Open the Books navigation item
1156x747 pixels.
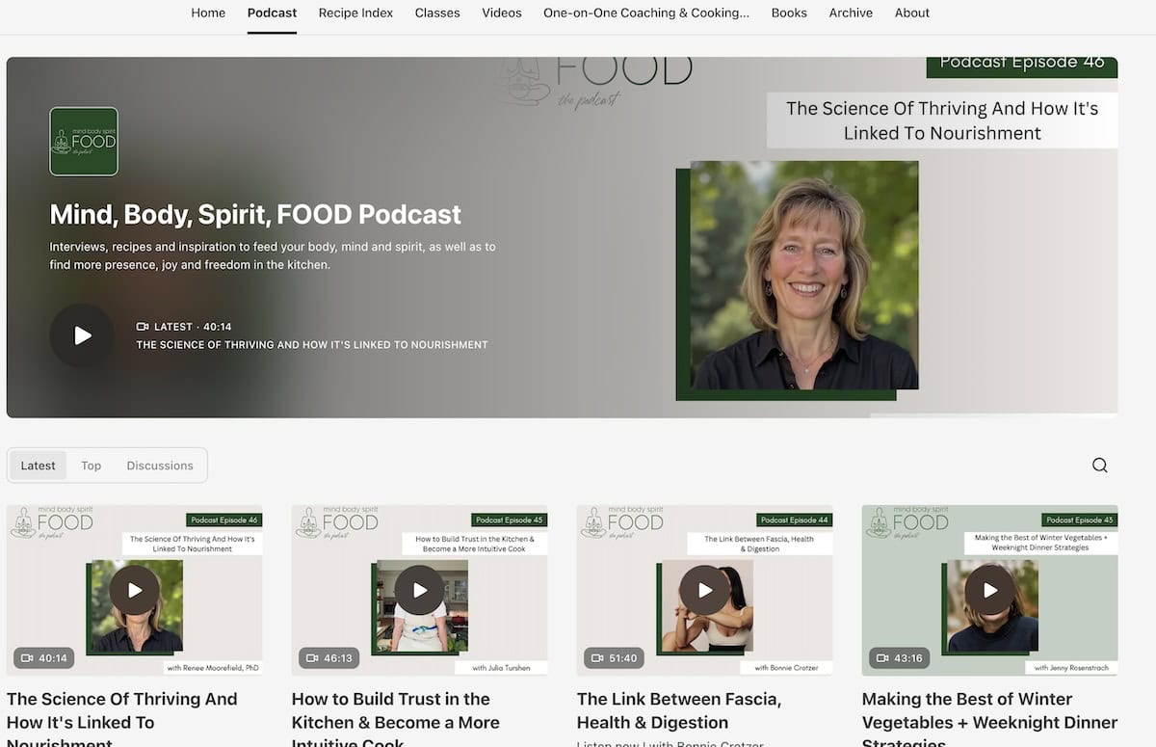click(x=789, y=13)
